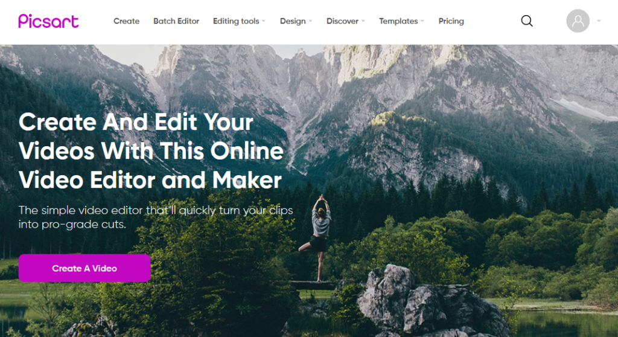This screenshot has height=337, width=618.
Task: Expand the Templates dropdown arrow
Action: coord(422,21)
